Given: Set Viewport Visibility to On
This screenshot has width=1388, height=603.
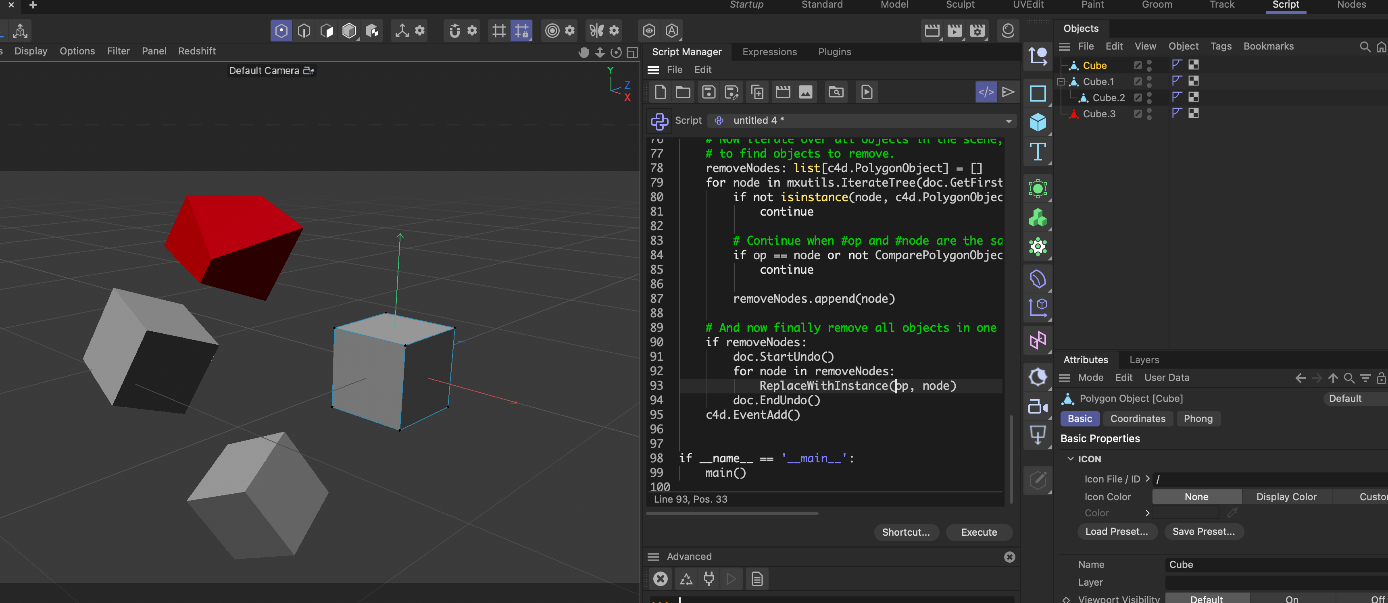Looking at the screenshot, I should coord(1292,599).
